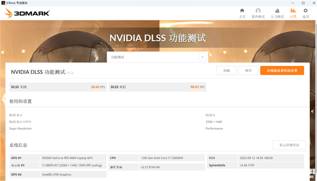Screen dimensions: 317x181
Task: Click the Super Resolution label
Action: pos(21,128)
